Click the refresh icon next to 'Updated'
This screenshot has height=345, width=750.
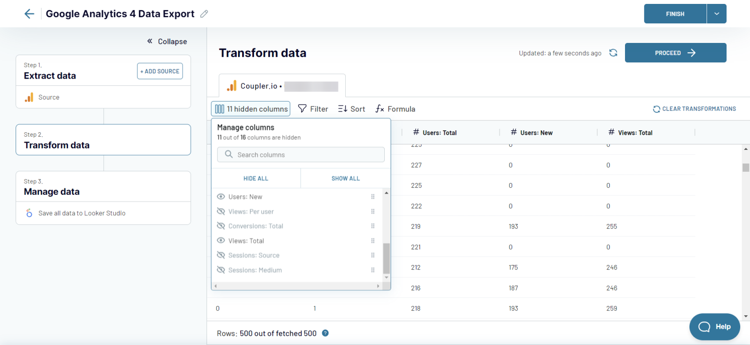(x=613, y=53)
